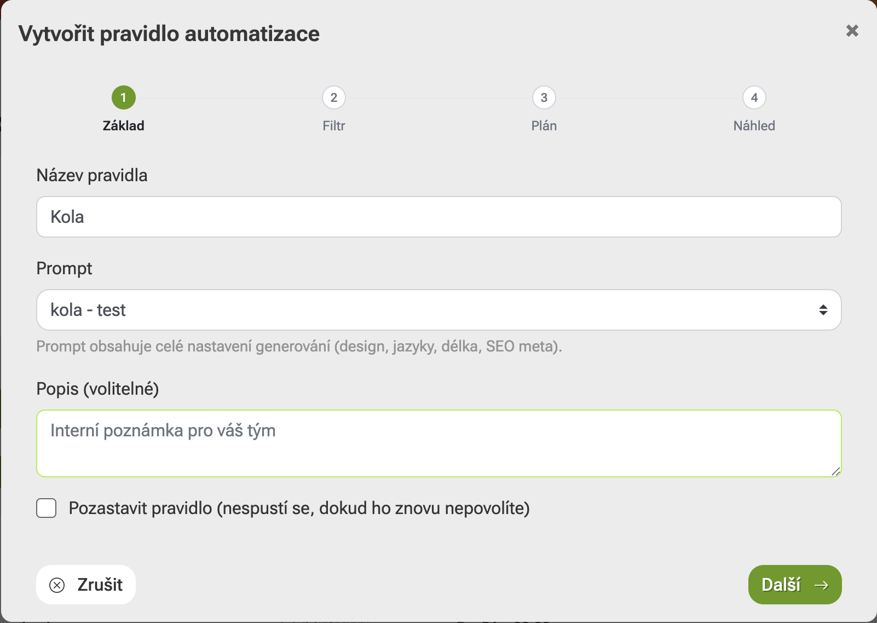Click the textarea resize handle icon
The height and width of the screenshot is (623, 877).
(835, 471)
